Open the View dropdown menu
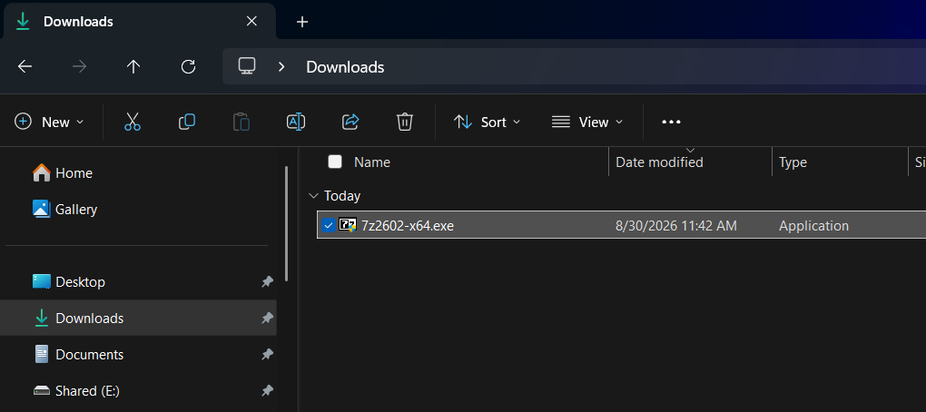This screenshot has width=926, height=412. point(587,123)
